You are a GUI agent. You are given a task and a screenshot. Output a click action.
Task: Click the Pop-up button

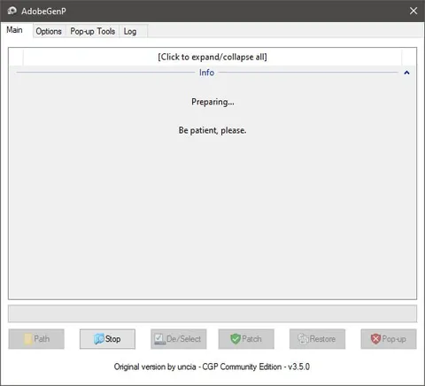[389, 339]
